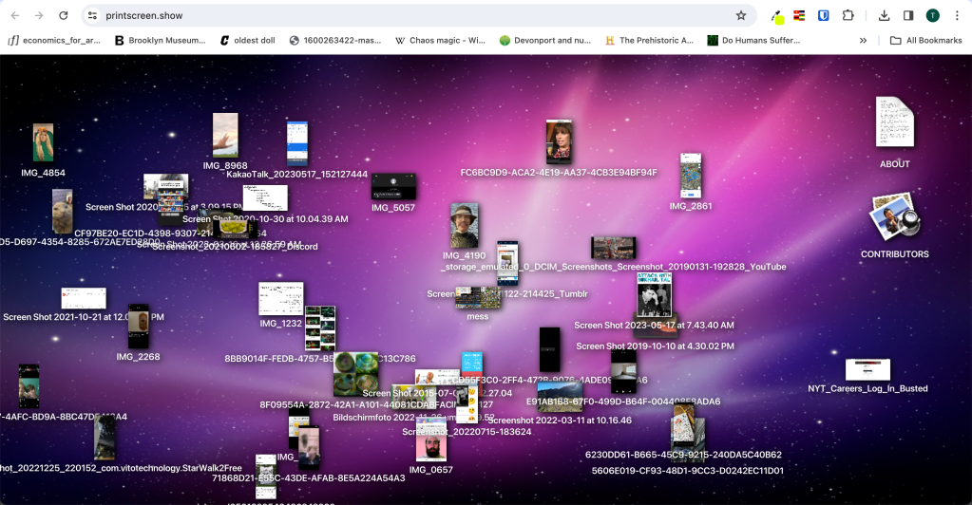
Task: Open the CONTRIBUTORS Preview icon
Action: tap(894, 217)
